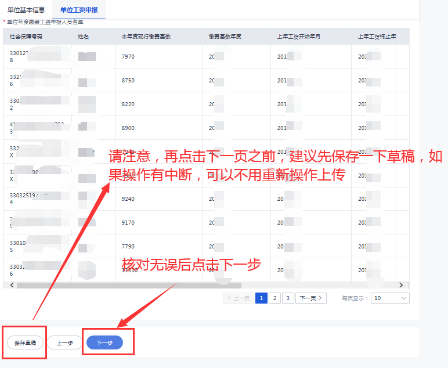Jump to page 3 in pagination
The image size is (448, 368).
[x=288, y=298]
